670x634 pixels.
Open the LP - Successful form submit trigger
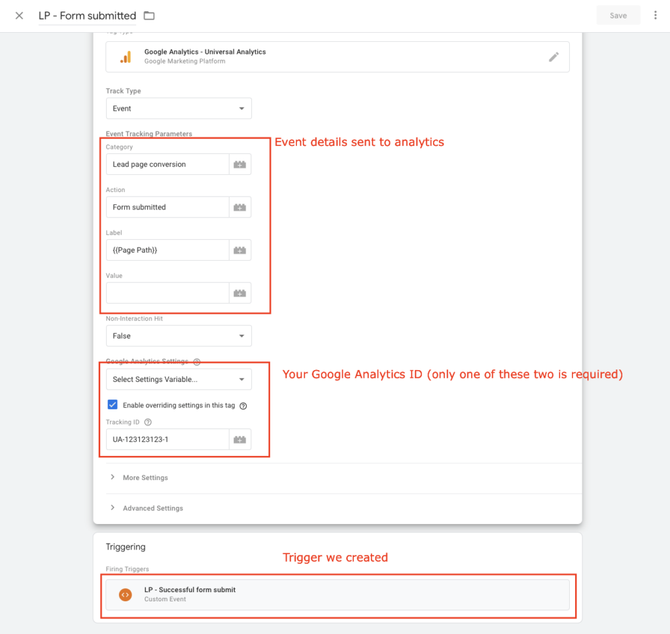click(x=338, y=595)
